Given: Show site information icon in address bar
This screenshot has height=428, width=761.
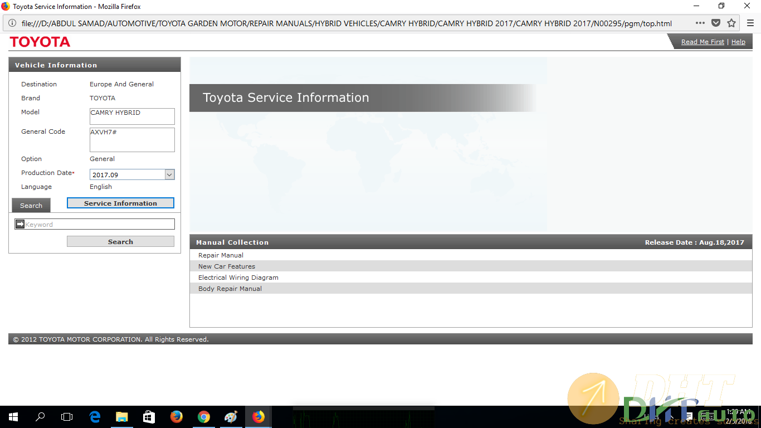Looking at the screenshot, I should click(x=12, y=23).
